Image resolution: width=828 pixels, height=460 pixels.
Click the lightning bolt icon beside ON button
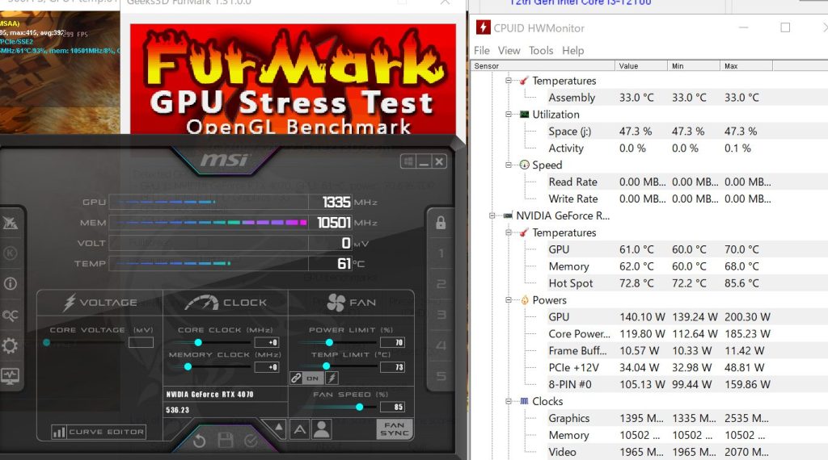click(x=332, y=378)
